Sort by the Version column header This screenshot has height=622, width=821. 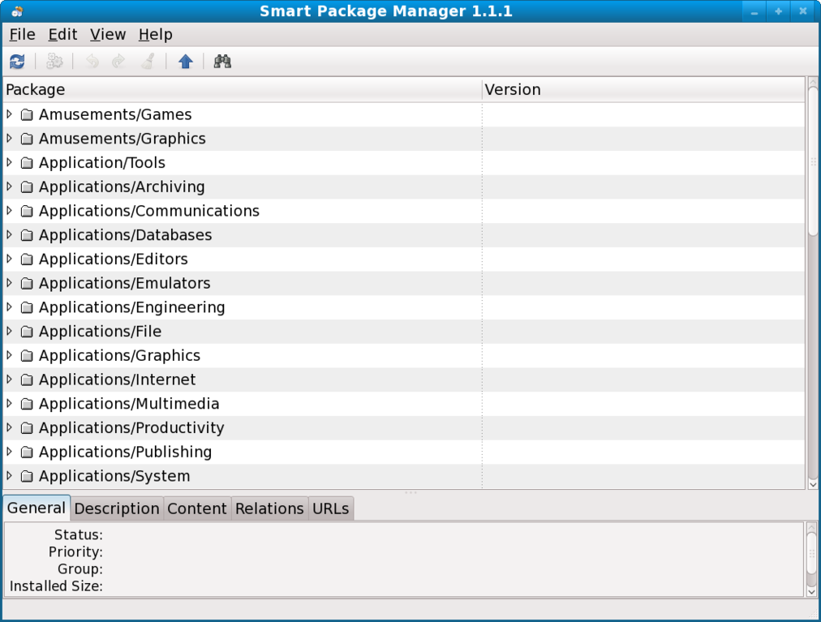tap(643, 89)
